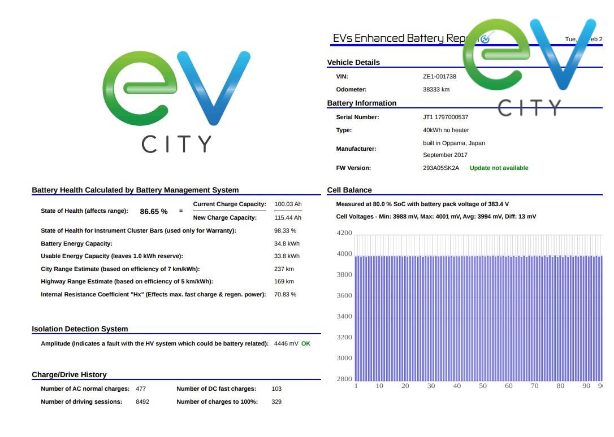
Task: Click green "Update not available" status
Action: click(x=499, y=168)
